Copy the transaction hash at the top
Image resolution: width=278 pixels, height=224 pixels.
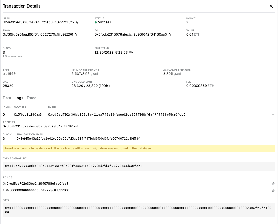pos(76,22)
